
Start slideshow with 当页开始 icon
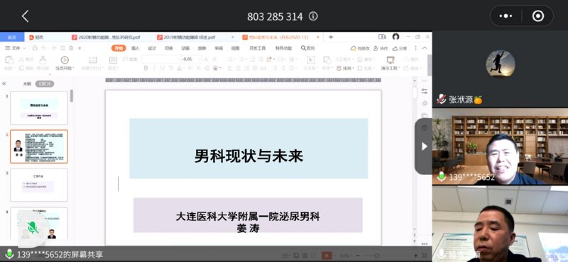[x=65, y=60]
